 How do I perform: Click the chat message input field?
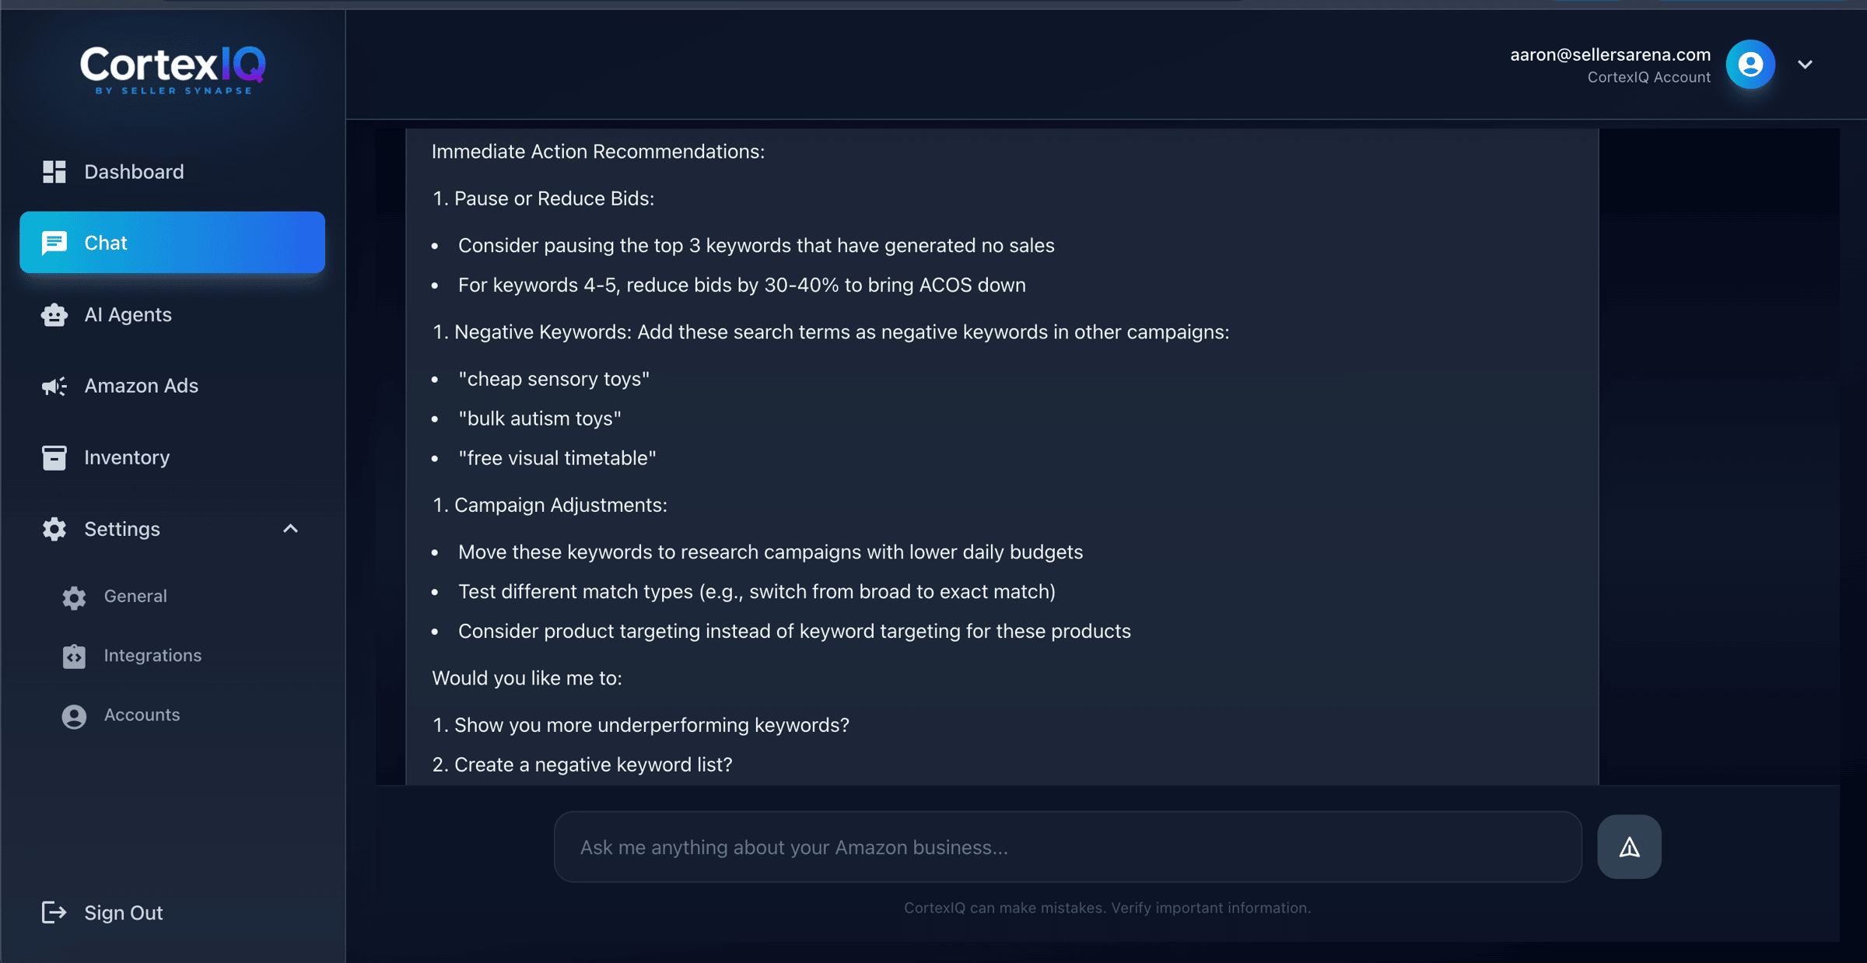coord(1067,847)
